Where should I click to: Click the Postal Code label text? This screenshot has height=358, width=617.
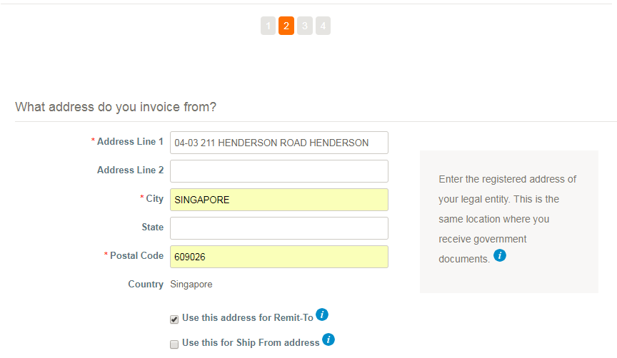click(x=136, y=255)
